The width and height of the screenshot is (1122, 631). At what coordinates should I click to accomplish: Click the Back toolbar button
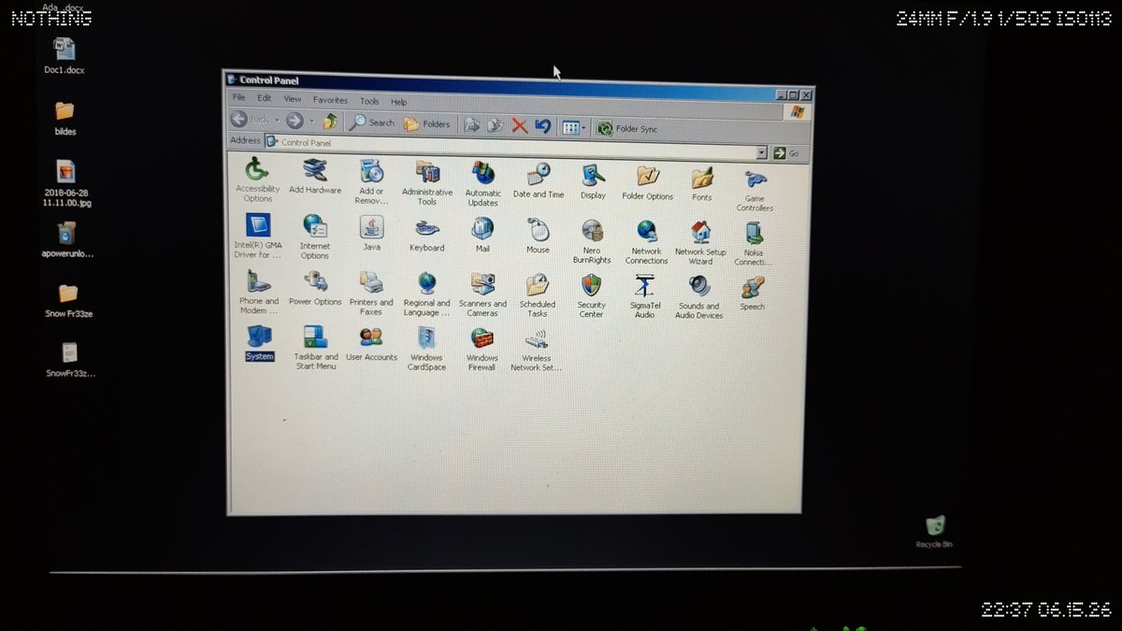click(x=251, y=120)
